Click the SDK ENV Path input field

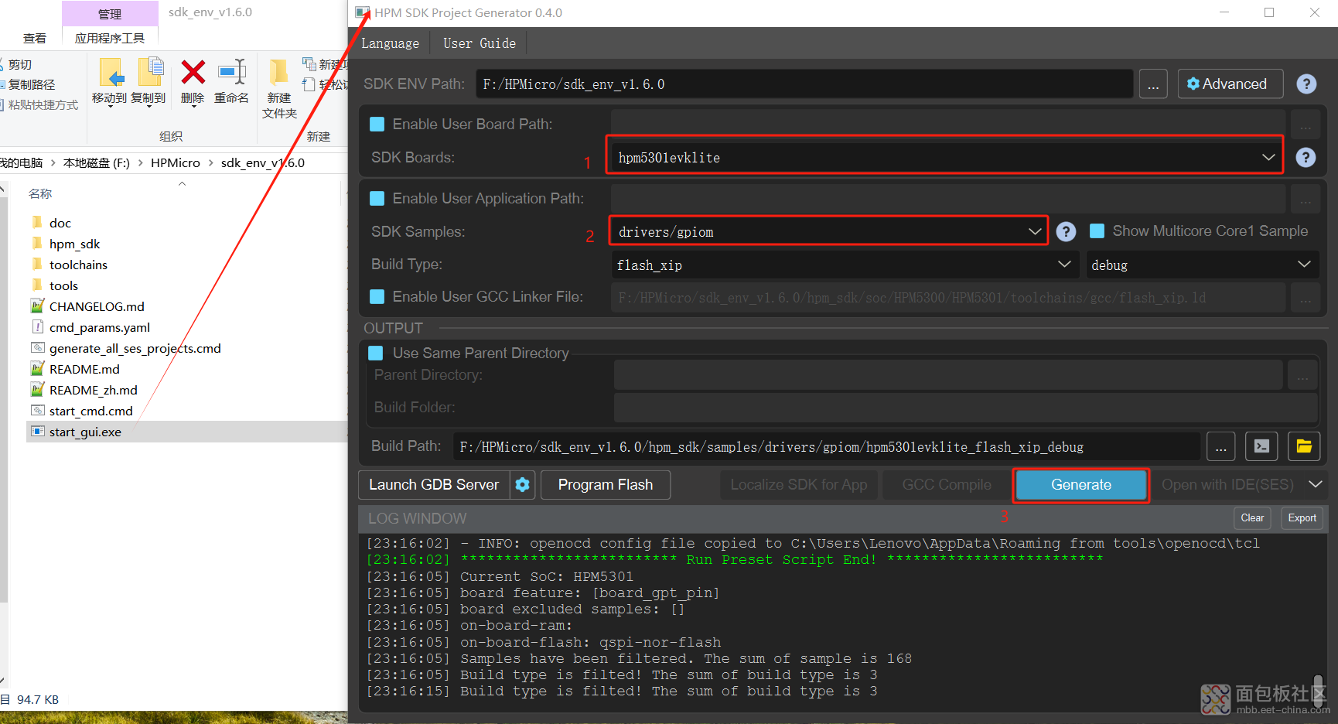coord(804,84)
